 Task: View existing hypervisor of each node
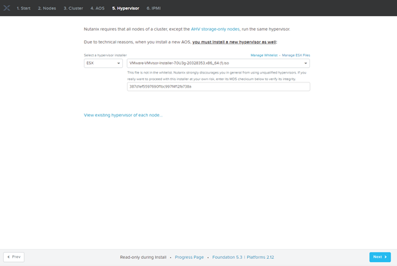123,115
